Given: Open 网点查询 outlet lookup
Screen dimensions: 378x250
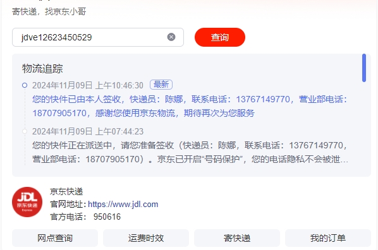Looking at the screenshot, I should tap(55, 238).
